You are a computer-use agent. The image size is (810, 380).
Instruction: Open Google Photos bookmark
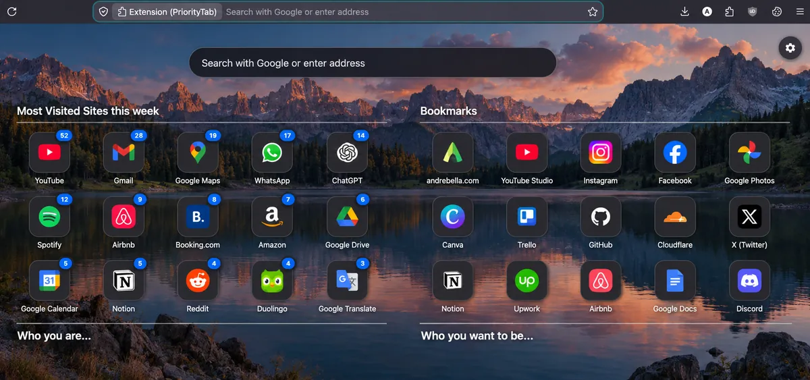(x=749, y=153)
